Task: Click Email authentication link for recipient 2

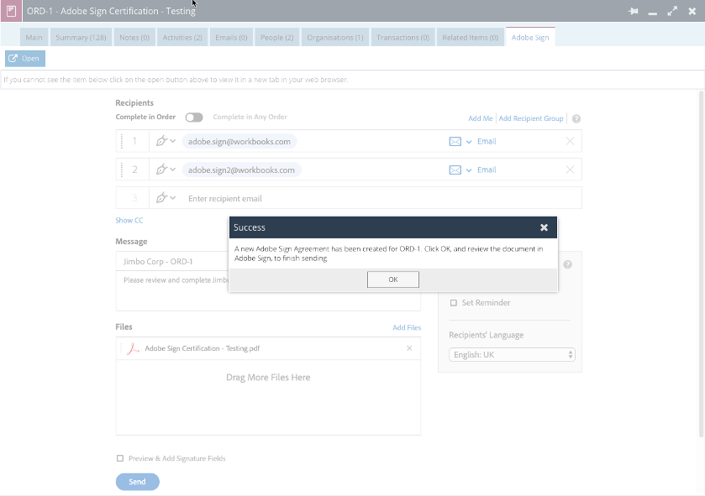Action: pos(487,170)
